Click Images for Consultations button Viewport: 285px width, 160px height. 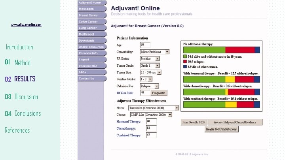coord(221,129)
